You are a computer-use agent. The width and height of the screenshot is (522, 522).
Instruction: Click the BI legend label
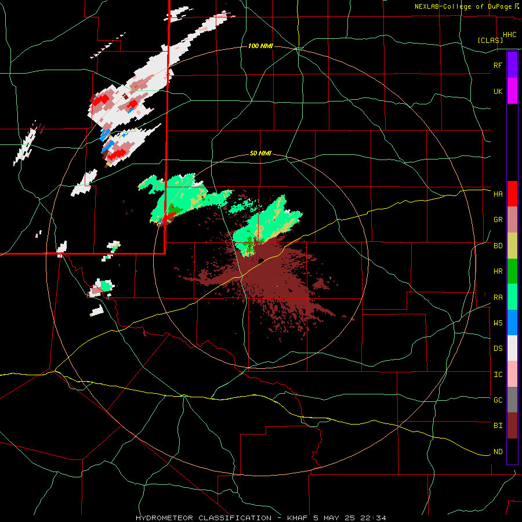[498, 426]
